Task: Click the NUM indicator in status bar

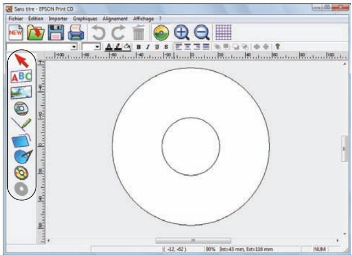Action: coord(320,249)
